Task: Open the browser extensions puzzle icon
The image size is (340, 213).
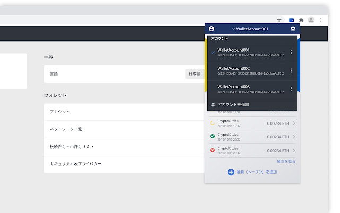Action: point(301,20)
